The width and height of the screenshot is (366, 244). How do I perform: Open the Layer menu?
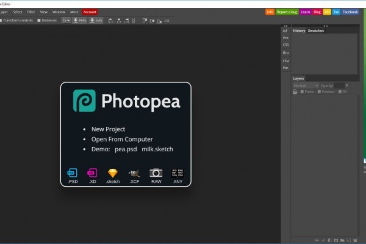click(x=4, y=12)
